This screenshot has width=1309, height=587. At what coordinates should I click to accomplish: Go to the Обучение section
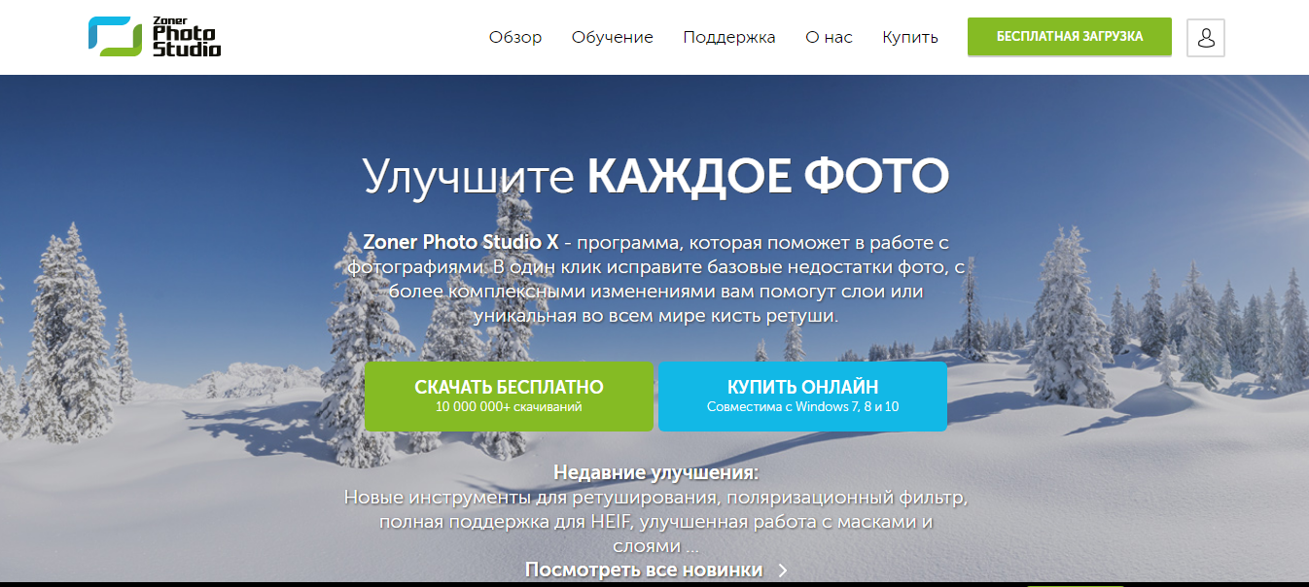[x=613, y=38]
